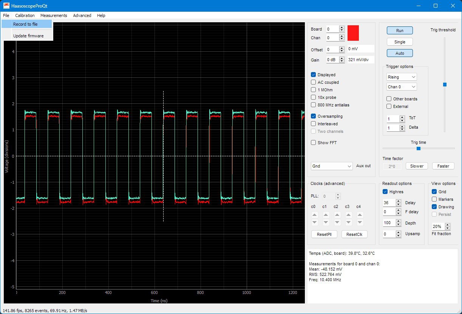
Task: Turn on Show FFT
Action: coord(313,143)
